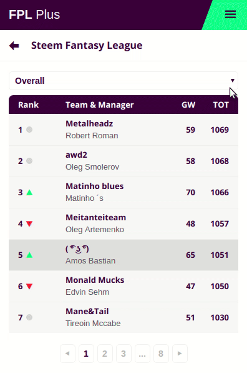This screenshot has height=373, width=247.
Task: Go to pagination page 2
Action: click(x=105, y=354)
